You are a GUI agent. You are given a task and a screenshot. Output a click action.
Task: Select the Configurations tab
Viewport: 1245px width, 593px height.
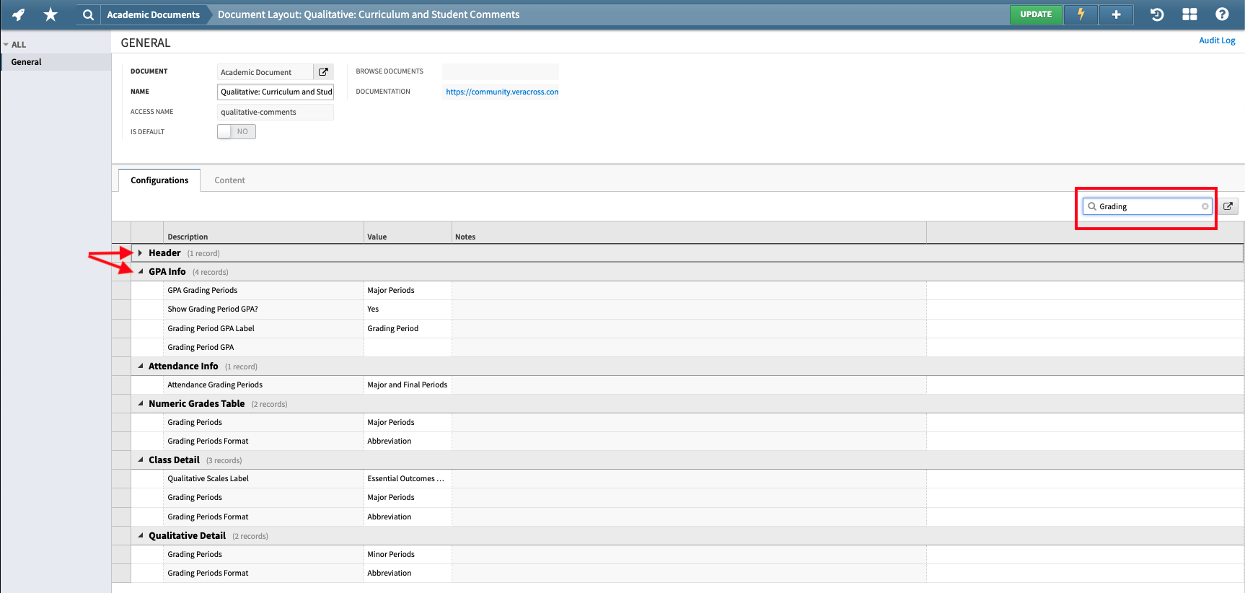point(159,180)
